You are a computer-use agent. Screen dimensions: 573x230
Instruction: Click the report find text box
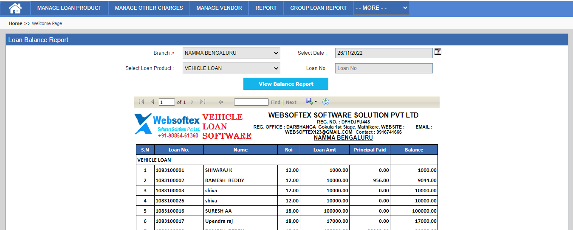click(x=251, y=102)
